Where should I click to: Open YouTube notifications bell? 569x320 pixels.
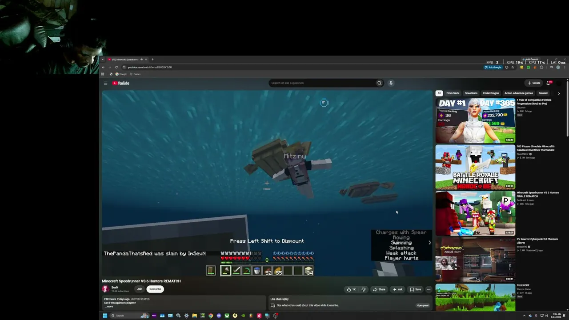549,83
